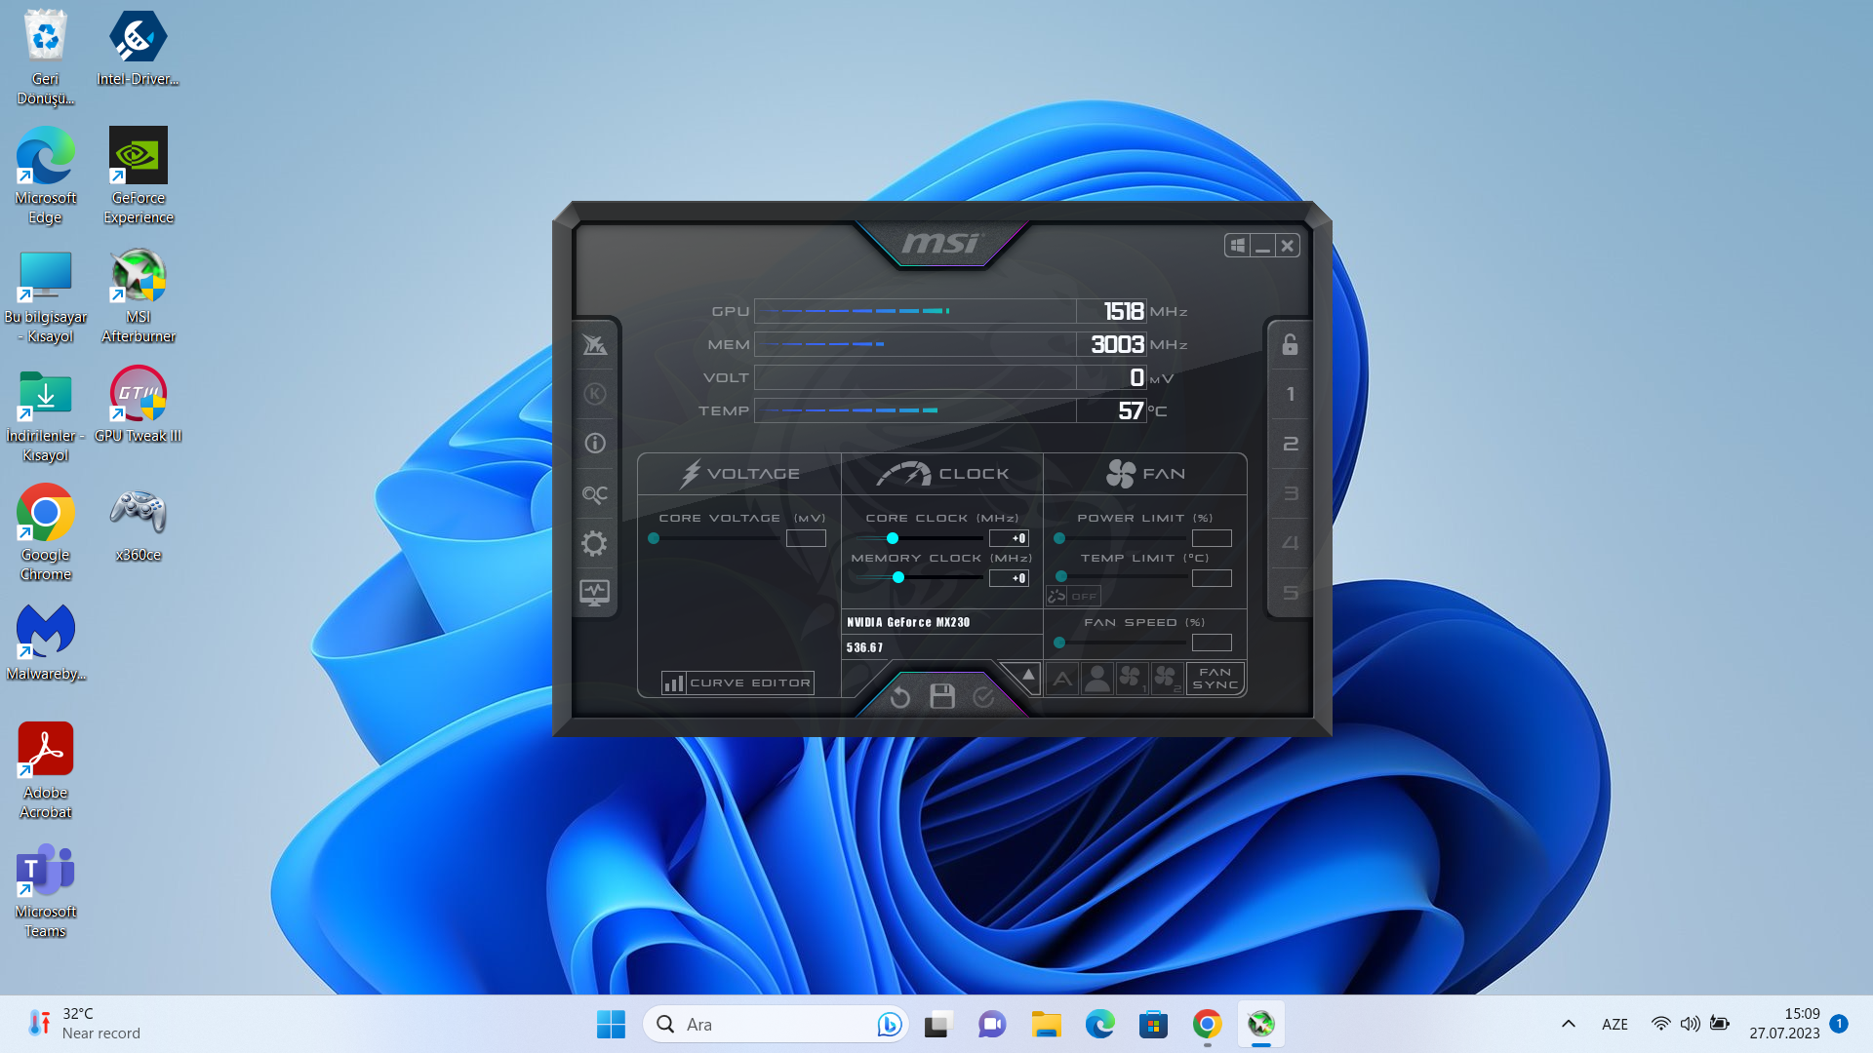Launch MSI Kombustor stress test

pyautogui.click(x=594, y=394)
